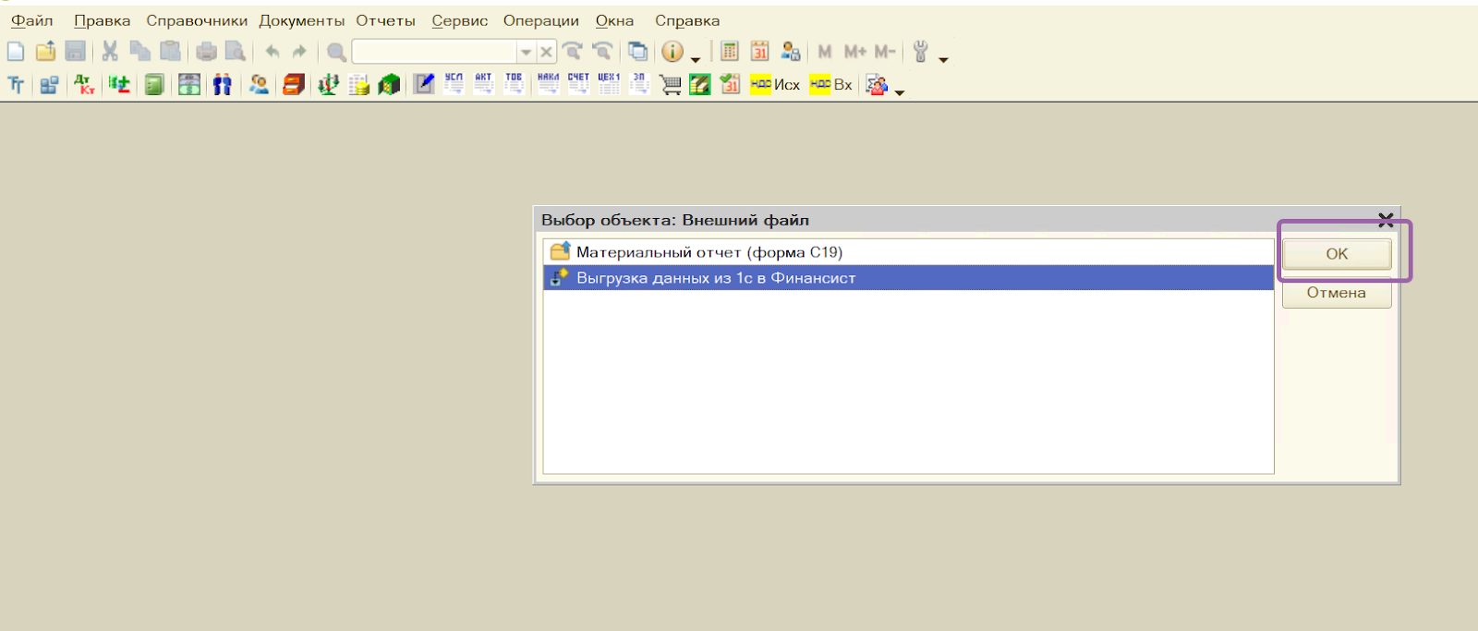Click the green stacked money icon
This screenshot has height=631, width=1478.
click(x=700, y=85)
